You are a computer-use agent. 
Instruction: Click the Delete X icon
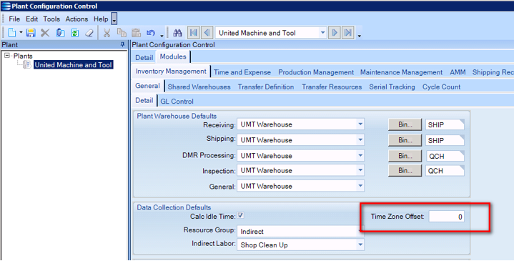(x=45, y=33)
